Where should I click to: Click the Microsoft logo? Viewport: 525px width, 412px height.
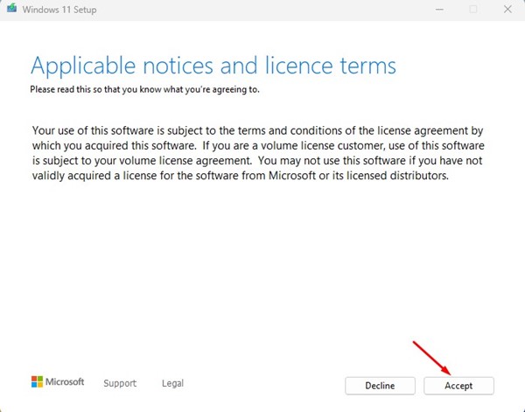pyautogui.click(x=58, y=382)
